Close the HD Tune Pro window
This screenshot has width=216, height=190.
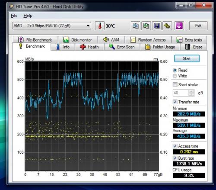203,5
